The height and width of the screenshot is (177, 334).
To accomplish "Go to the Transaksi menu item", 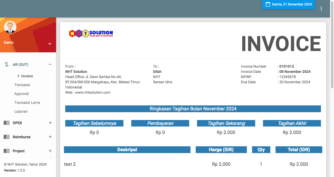I will point(22,85).
